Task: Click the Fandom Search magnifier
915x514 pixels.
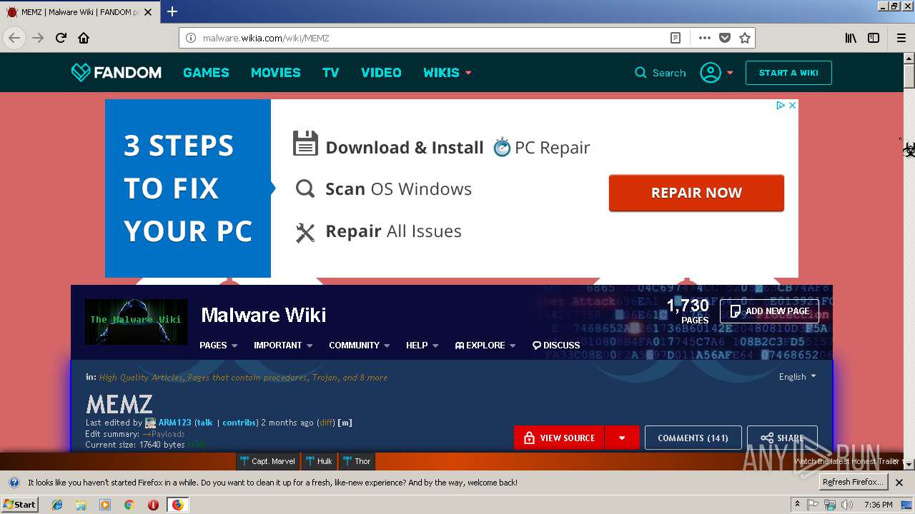Action: [x=640, y=73]
